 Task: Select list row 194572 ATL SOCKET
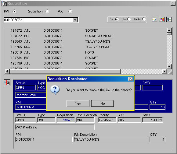tap(85, 30)
